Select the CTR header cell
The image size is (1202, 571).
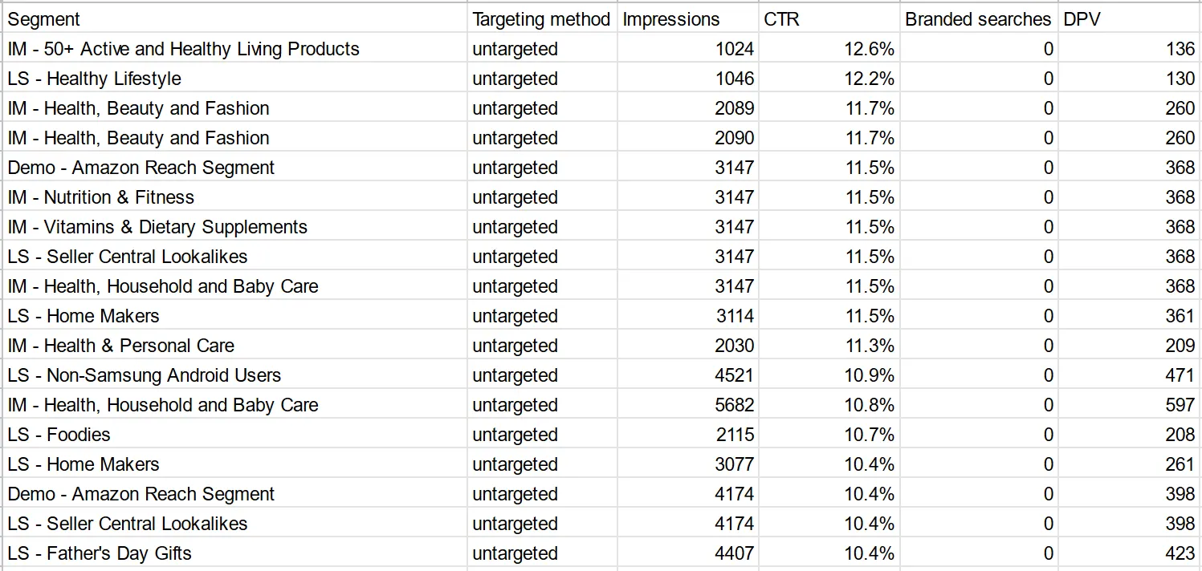(829, 18)
